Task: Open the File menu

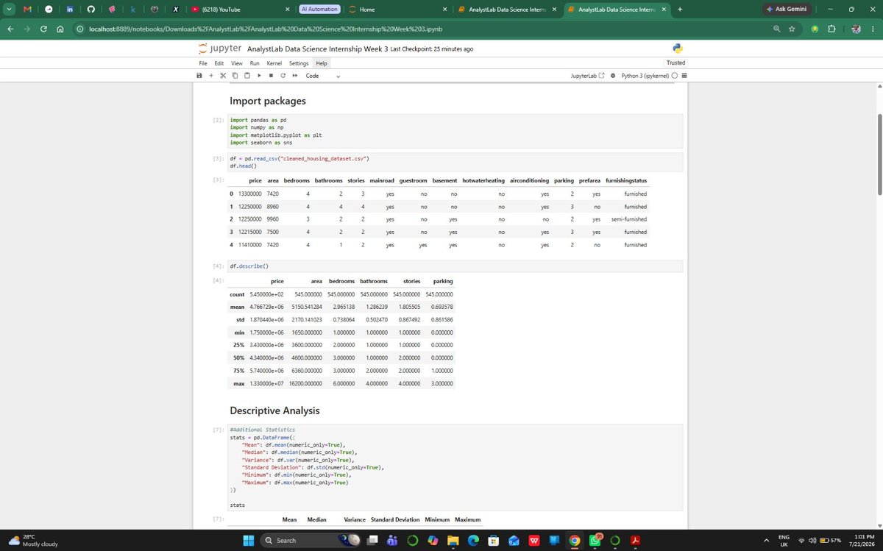Action: [202, 63]
